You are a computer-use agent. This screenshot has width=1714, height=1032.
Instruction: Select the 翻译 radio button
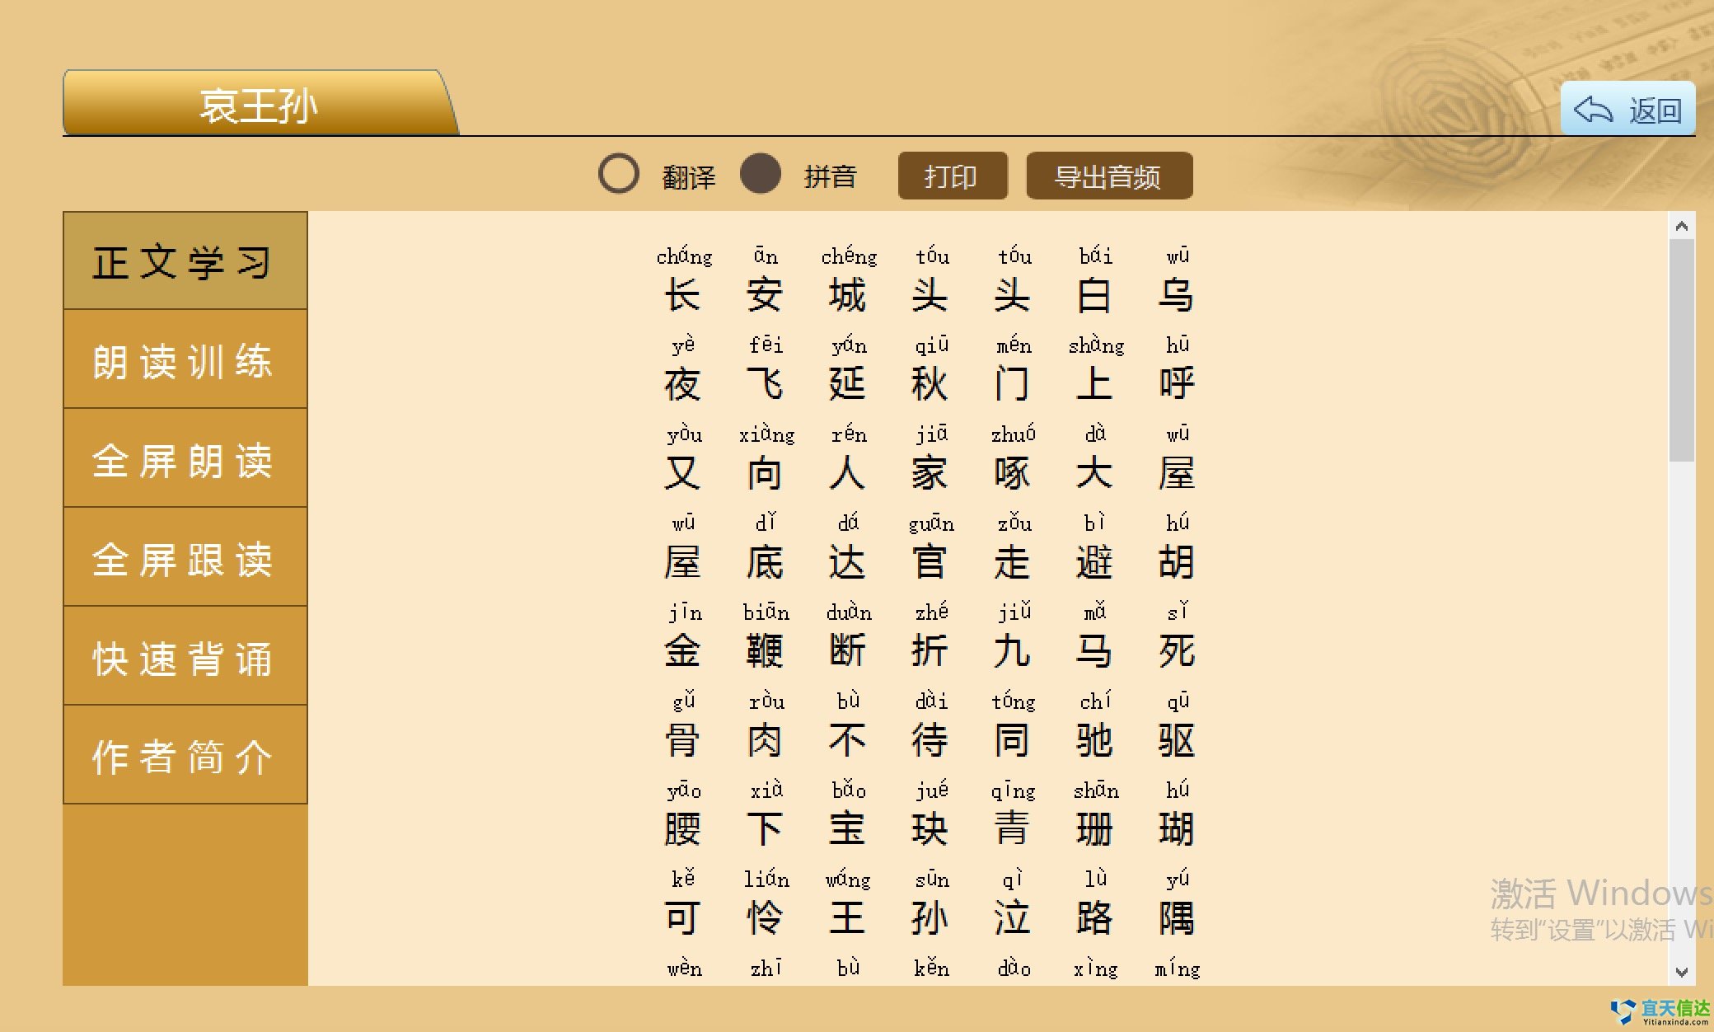point(618,174)
